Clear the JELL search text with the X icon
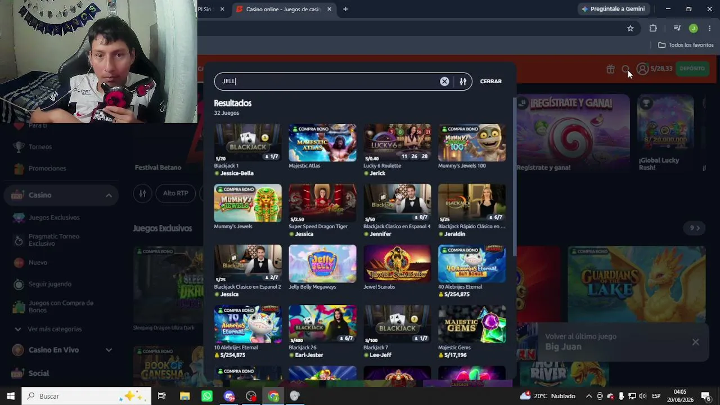 click(444, 82)
